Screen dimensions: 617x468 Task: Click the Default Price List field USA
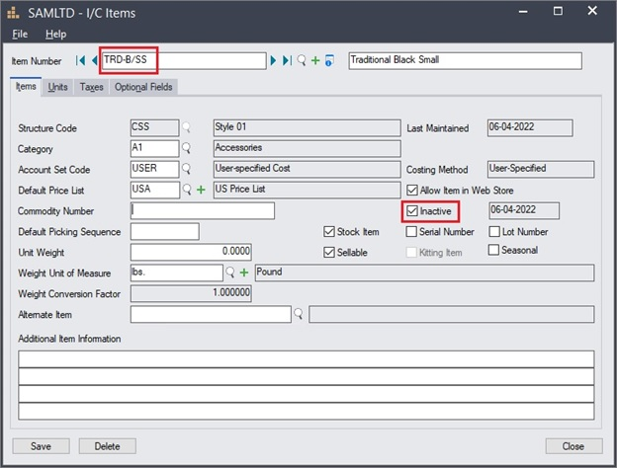pyautogui.click(x=155, y=190)
